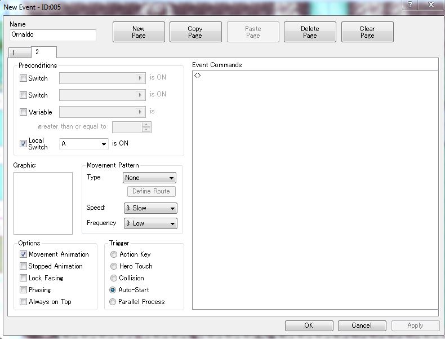
Task: Uncheck the Local Switch checkbox
Action: [x=24, y=144]
